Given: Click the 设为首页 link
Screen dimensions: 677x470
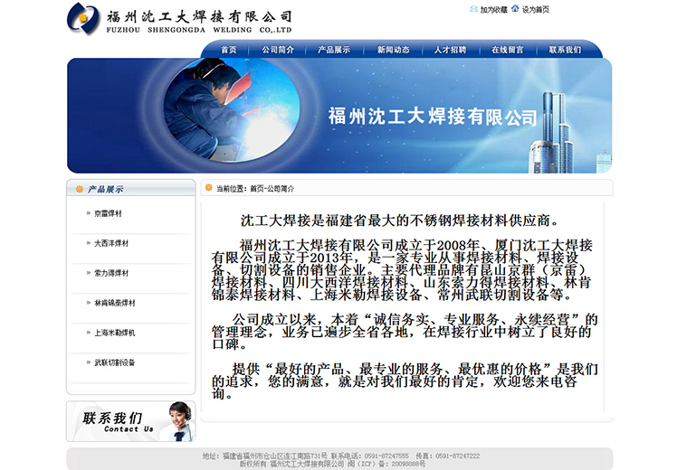Looking at the screenshot, I should tap(536, 10).
